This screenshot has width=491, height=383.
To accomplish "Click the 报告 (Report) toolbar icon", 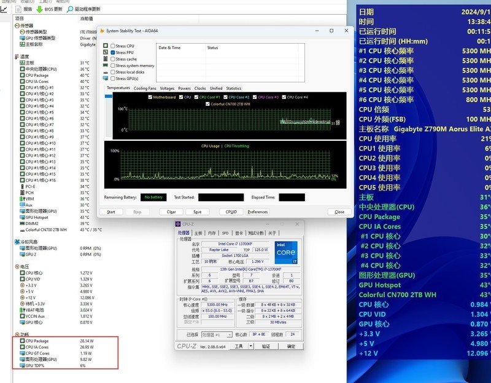I will point(18,9).
